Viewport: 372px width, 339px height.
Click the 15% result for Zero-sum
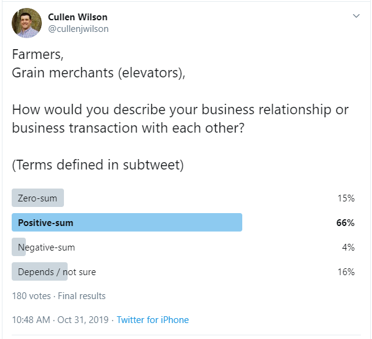click(346, 198)
